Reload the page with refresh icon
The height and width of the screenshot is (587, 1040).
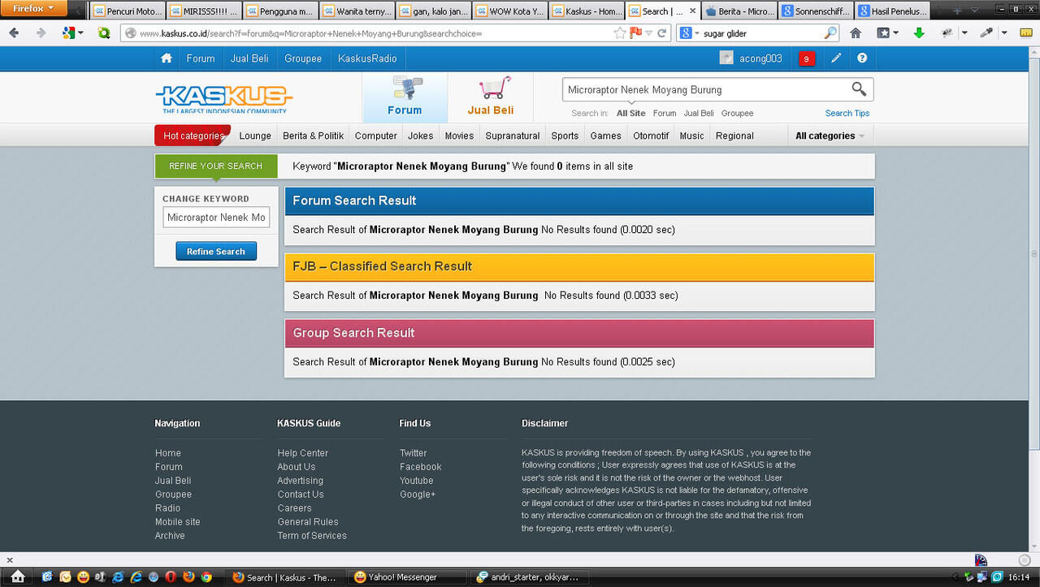click(662, 33)
